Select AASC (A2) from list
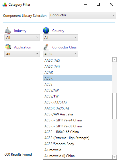 coord(78,60)
